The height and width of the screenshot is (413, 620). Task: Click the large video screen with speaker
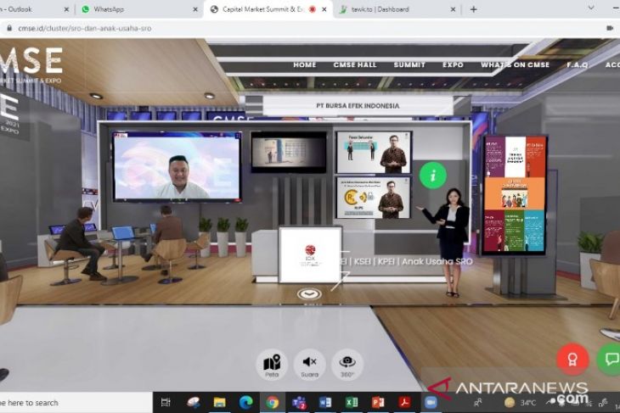tap(177, 166)
